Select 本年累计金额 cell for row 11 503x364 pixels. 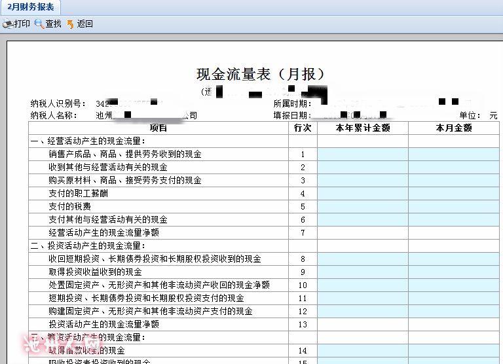pos(363,299)
